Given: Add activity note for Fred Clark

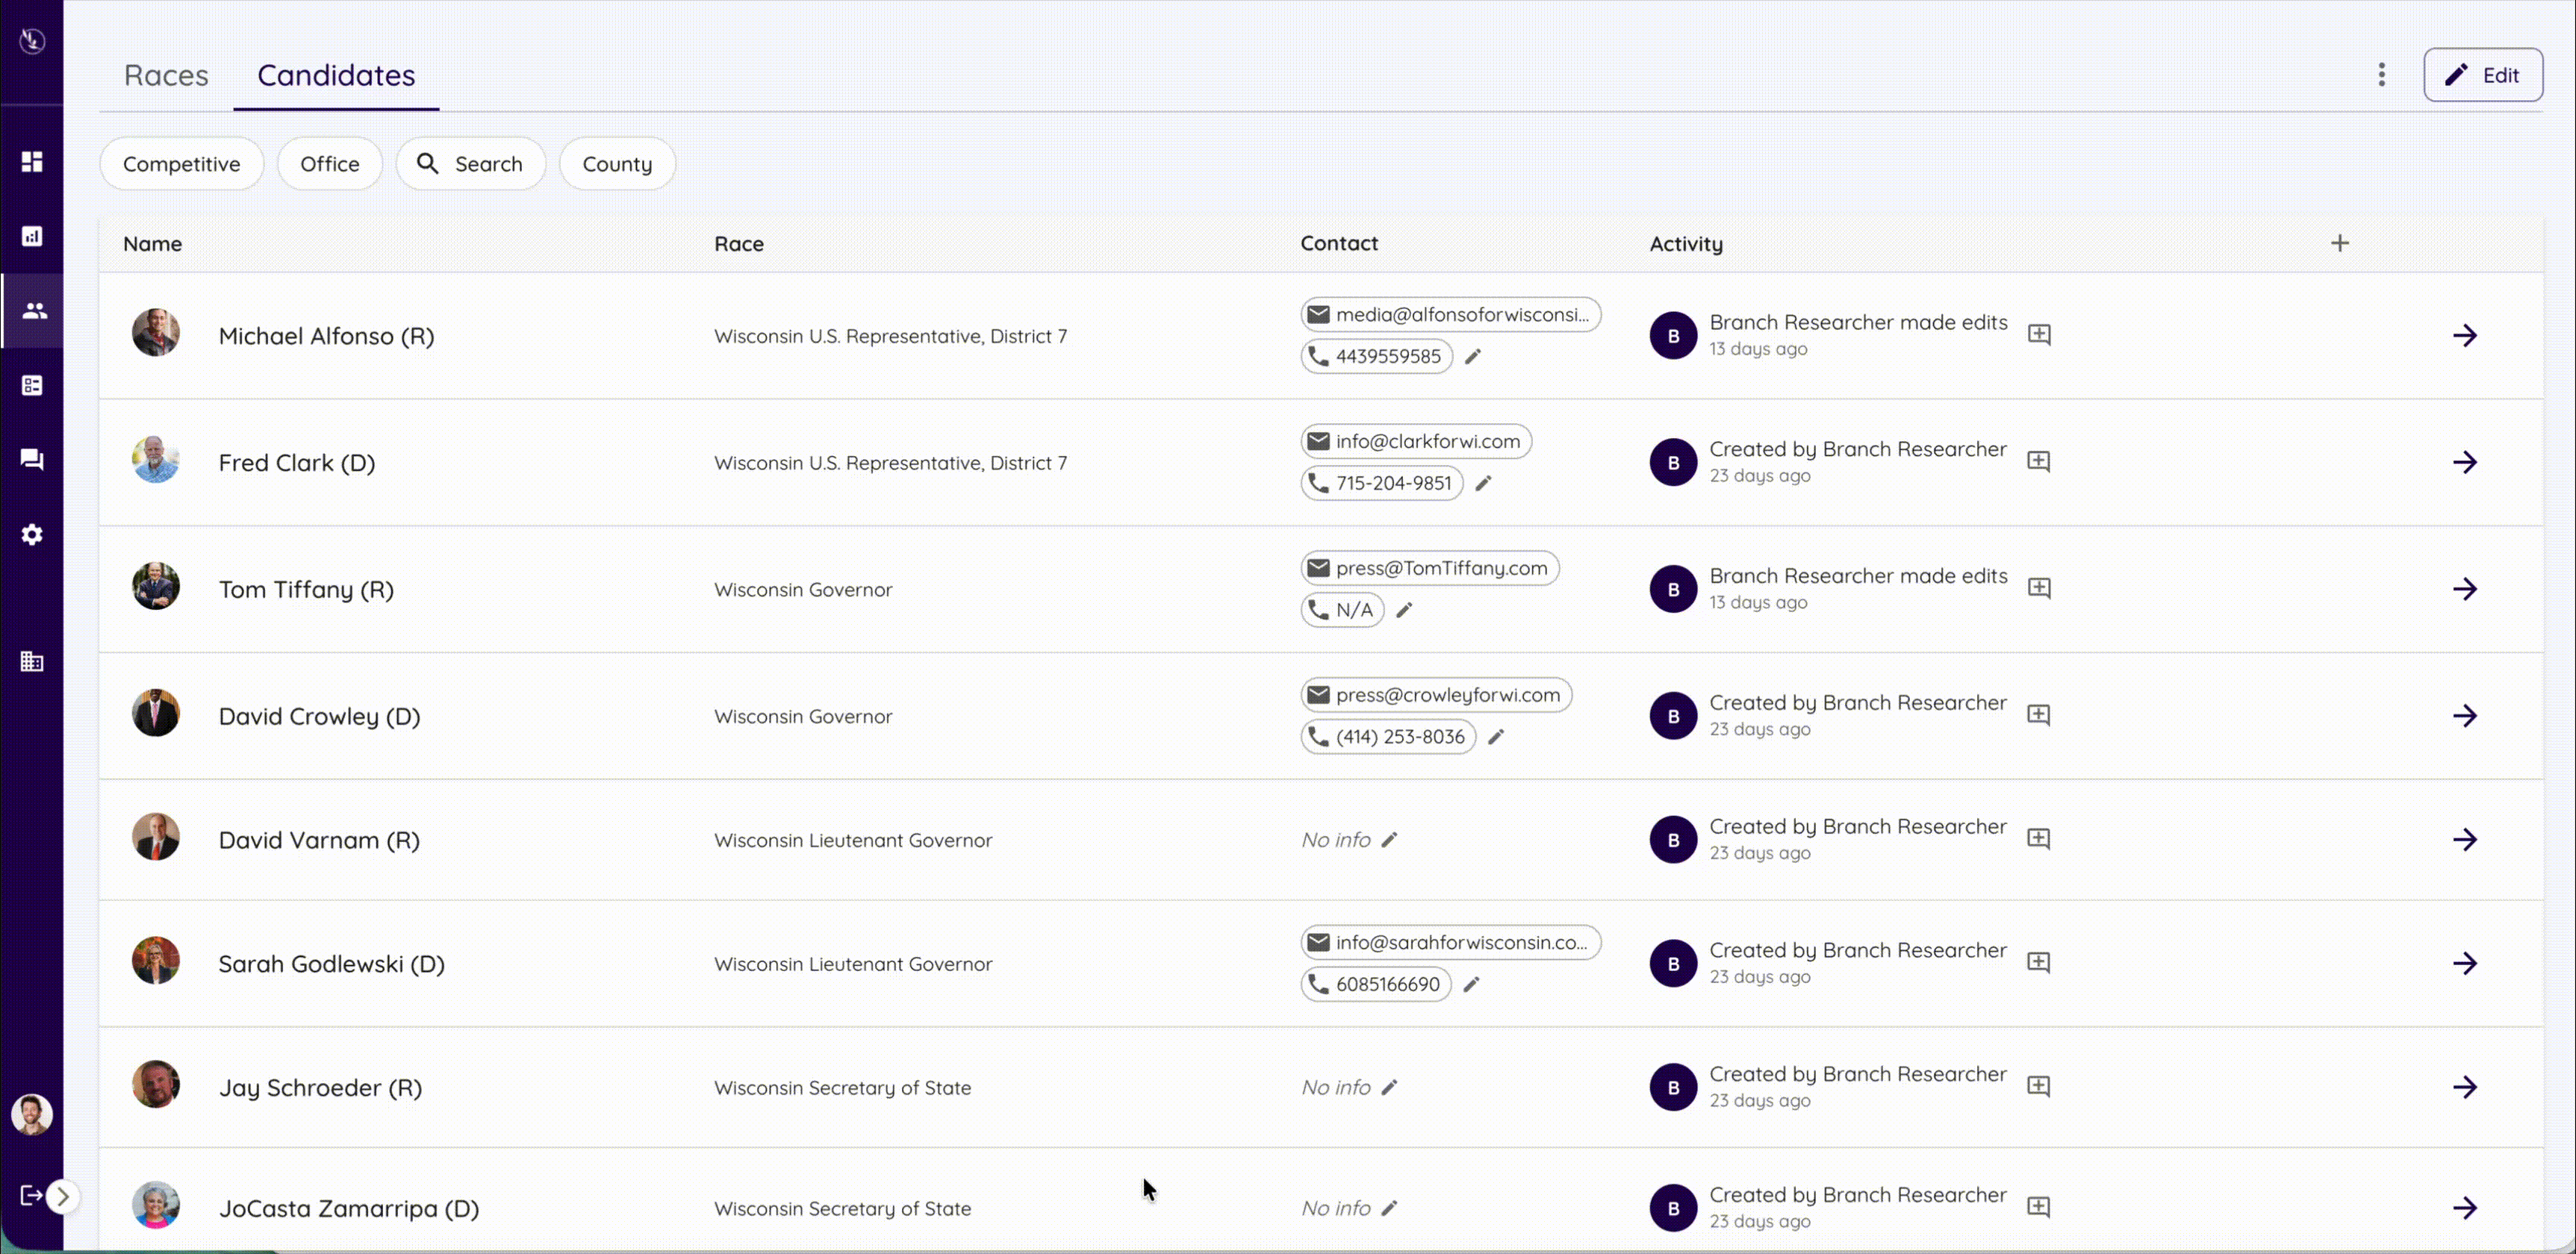Looking at the screenshot, I should (x=2039, y=462).
